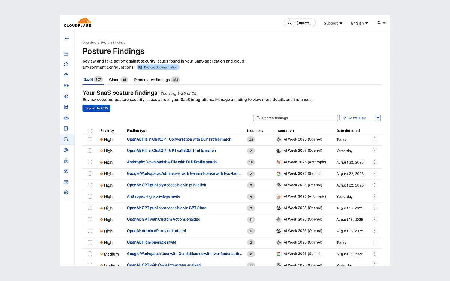Open row menu for OpenAI High-privilege invite

[x=375, y=242]
